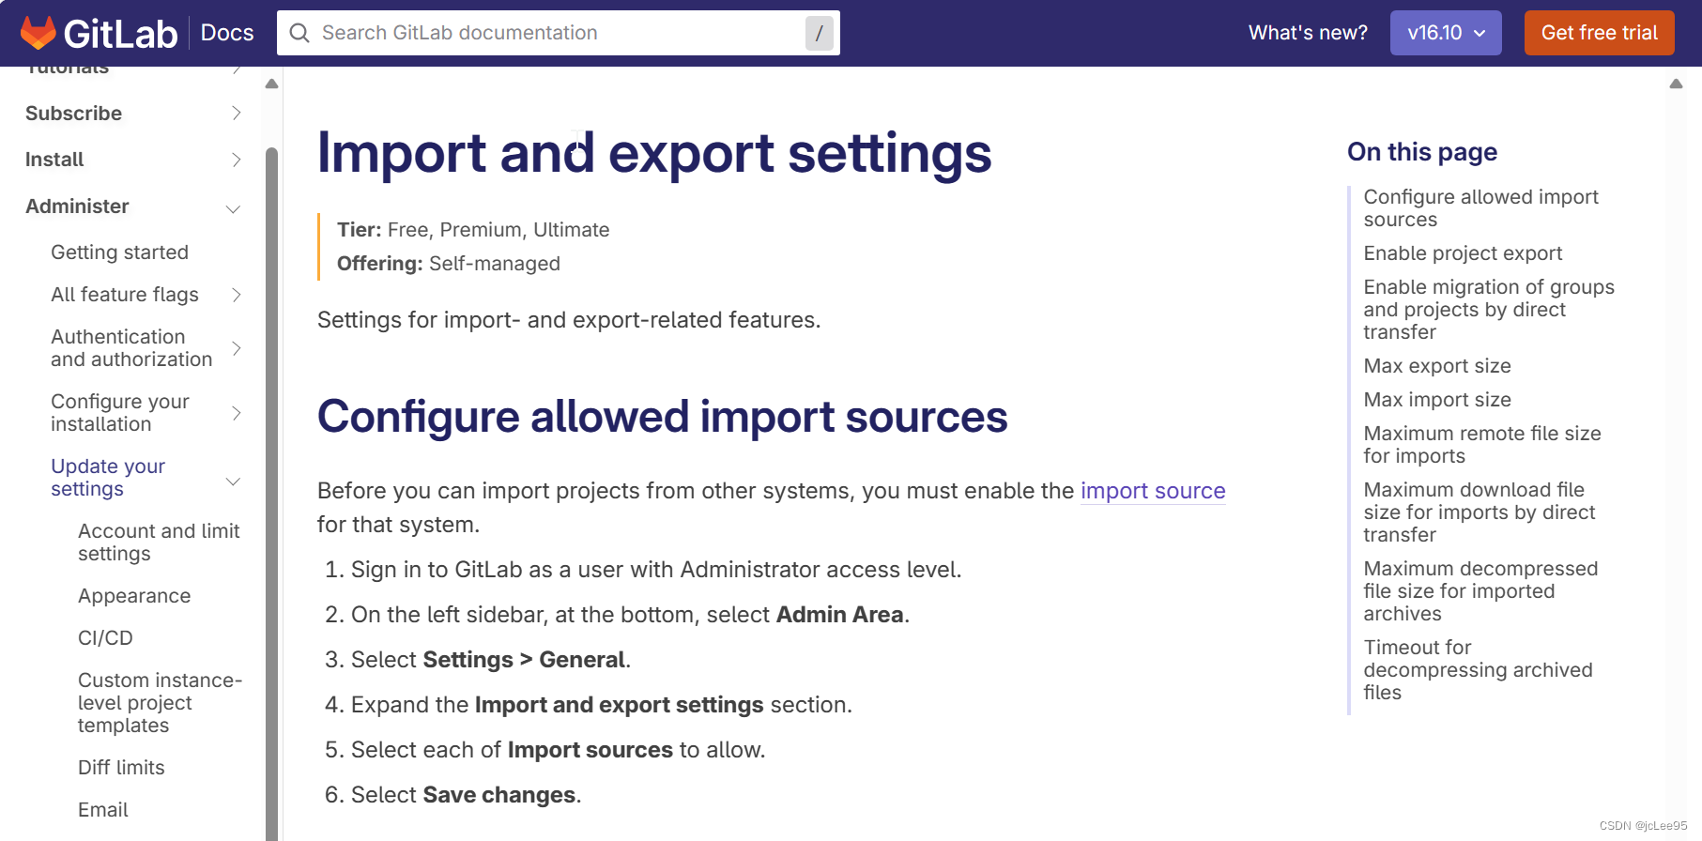This screenshot has width=1702, height=841.
Task: Click the left sidebar scrollbar thumb
Action: coord(271,469)
